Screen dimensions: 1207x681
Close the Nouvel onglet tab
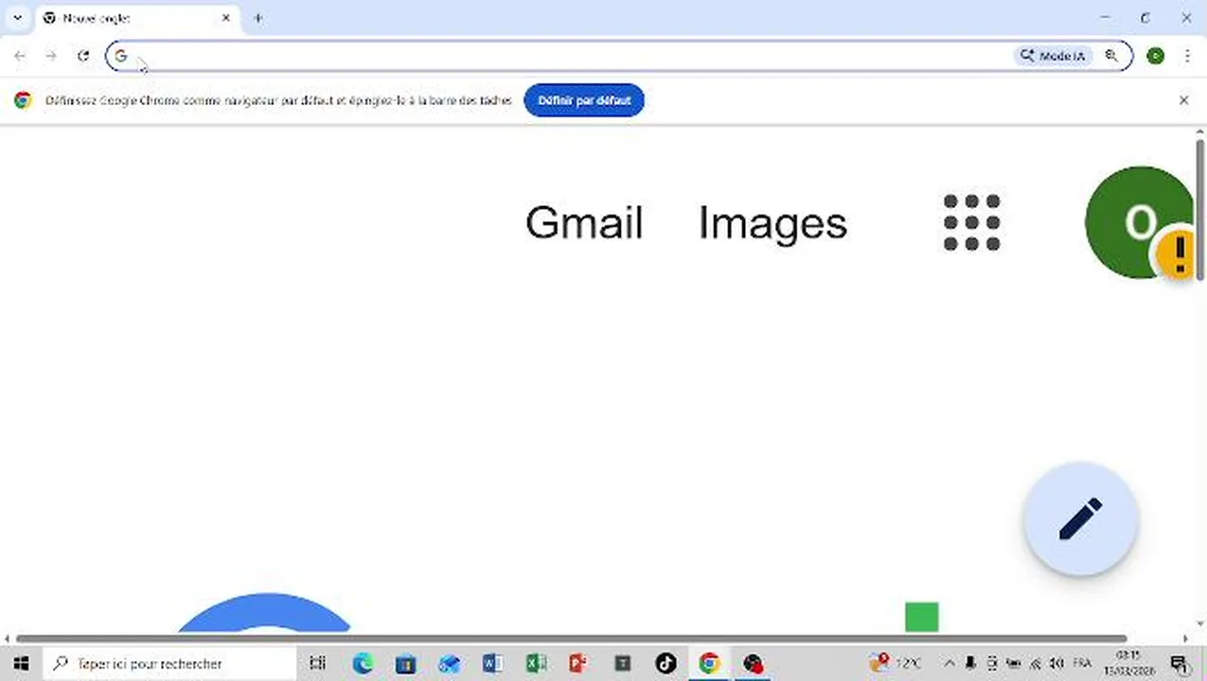(226, 18)
